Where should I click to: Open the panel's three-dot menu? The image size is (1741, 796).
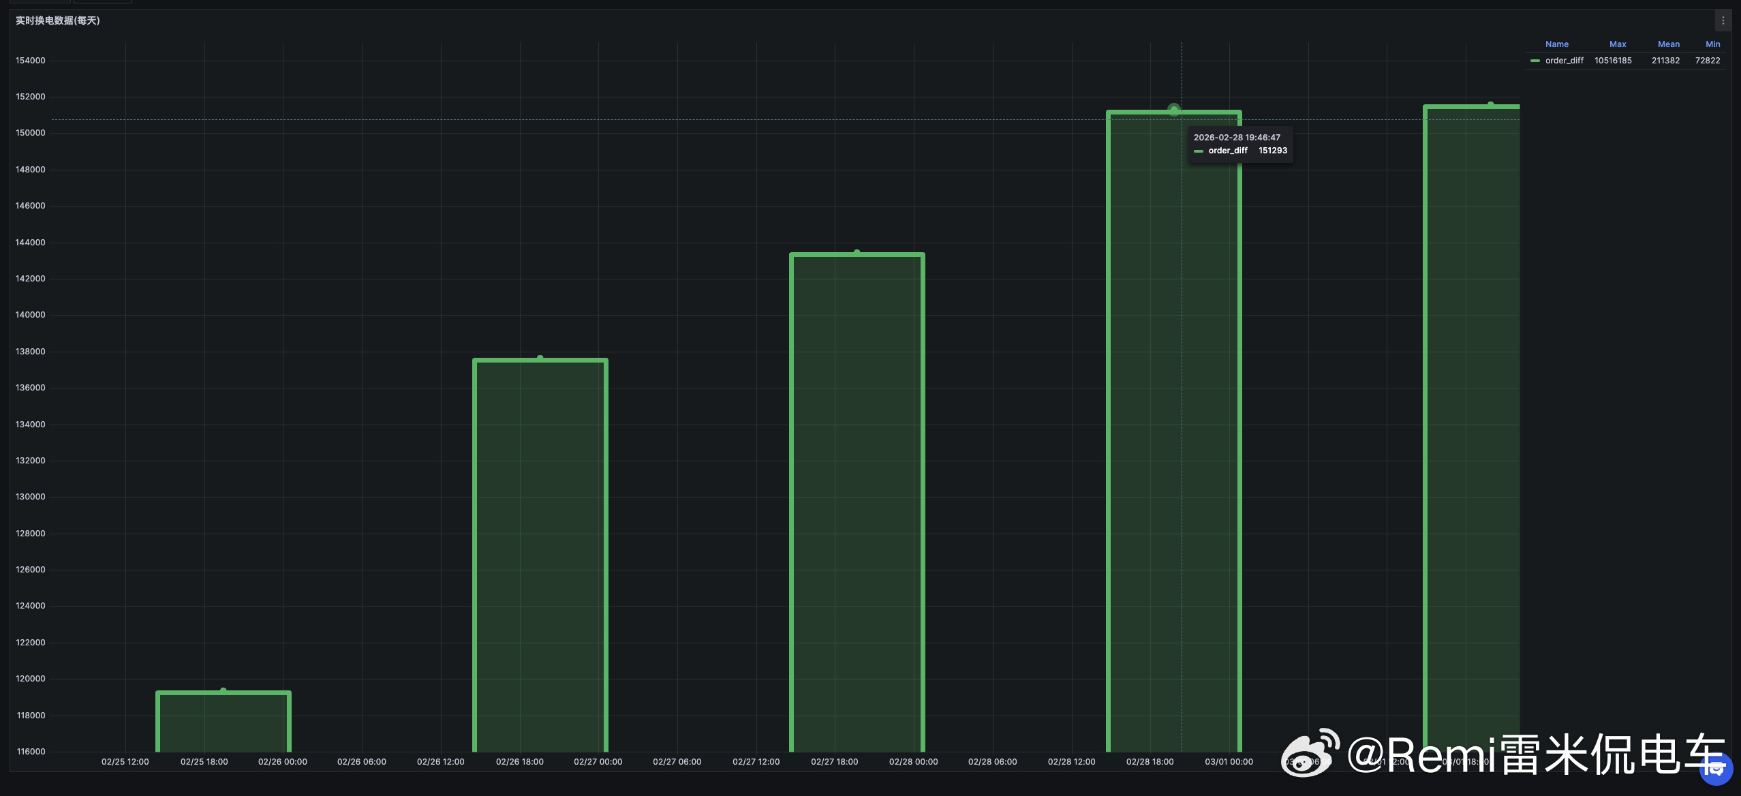(1723, 20)
